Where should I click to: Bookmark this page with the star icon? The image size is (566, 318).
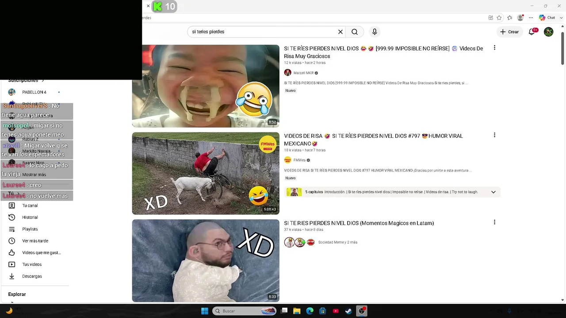pos(499,18)
